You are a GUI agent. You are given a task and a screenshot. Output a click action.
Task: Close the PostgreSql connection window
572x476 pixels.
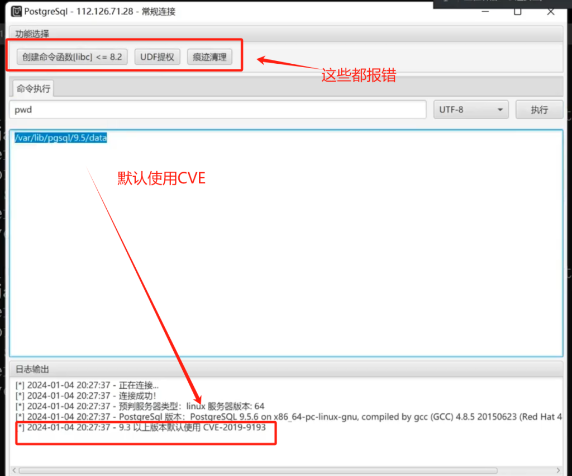[x=551, y=12]
